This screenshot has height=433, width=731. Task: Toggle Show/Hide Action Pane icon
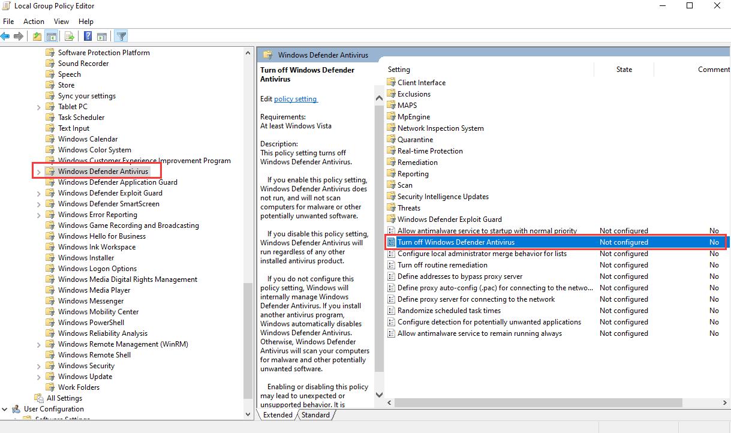click(x=102, y=37)
